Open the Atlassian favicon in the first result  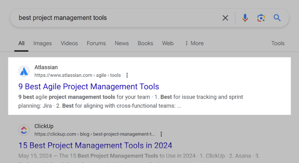click(24, 71)
